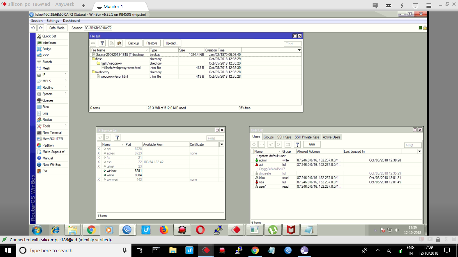
Task: Click the add (plus) icon in User List
Action: pyautogui.click(x=254, y=144)
